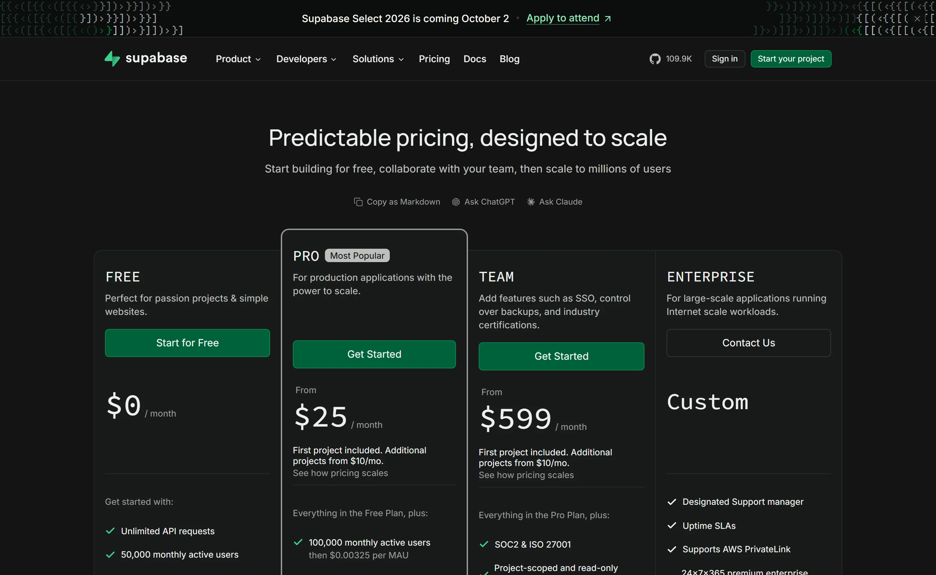936x575 pixels.
Task: Click the text then $0.00325 per MAU
Action: pyautogui.click(x=358, y=555)
